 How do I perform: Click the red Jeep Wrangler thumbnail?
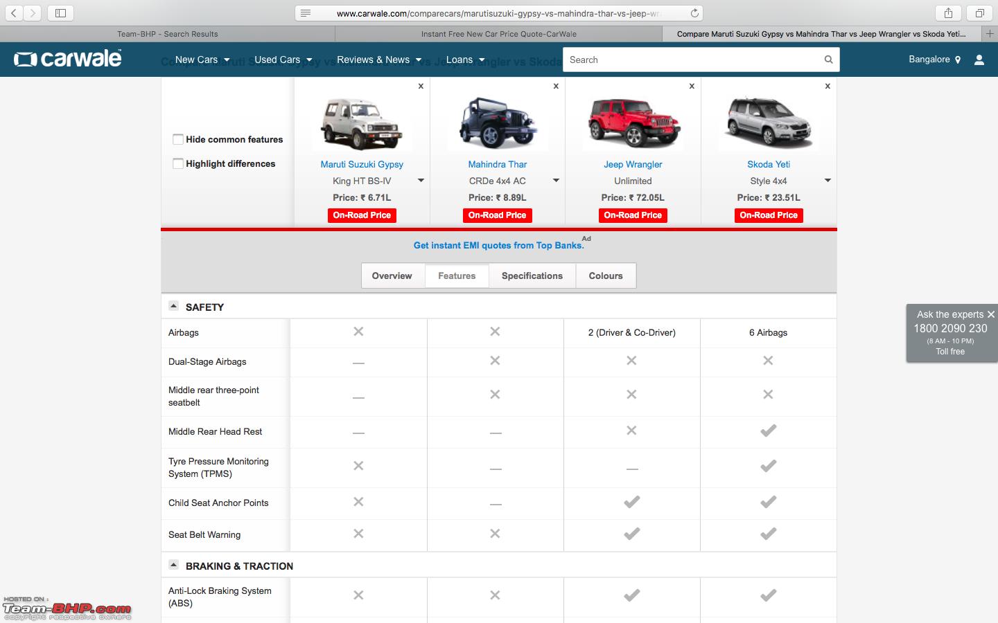633,123
